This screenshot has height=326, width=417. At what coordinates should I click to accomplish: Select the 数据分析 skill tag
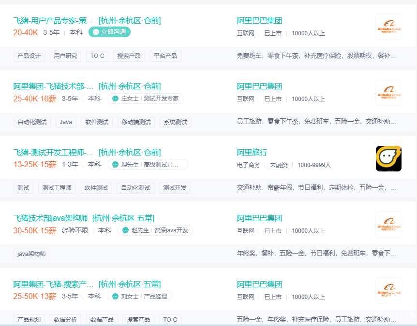(x=65, y=320)
